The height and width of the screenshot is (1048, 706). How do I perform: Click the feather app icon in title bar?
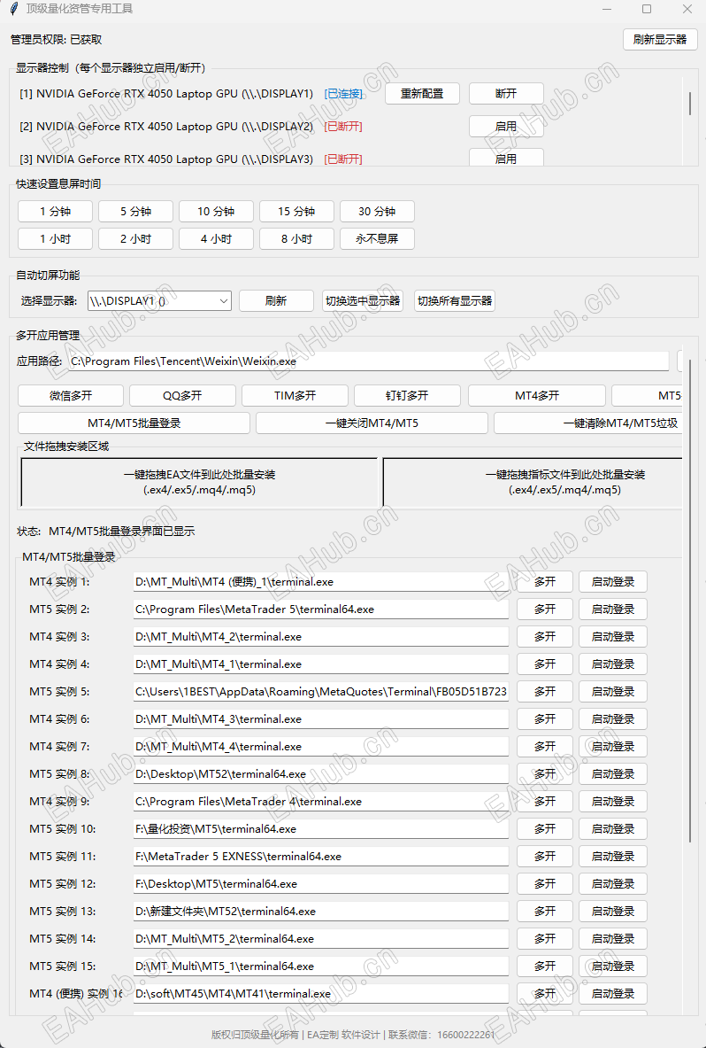[13, 9]
